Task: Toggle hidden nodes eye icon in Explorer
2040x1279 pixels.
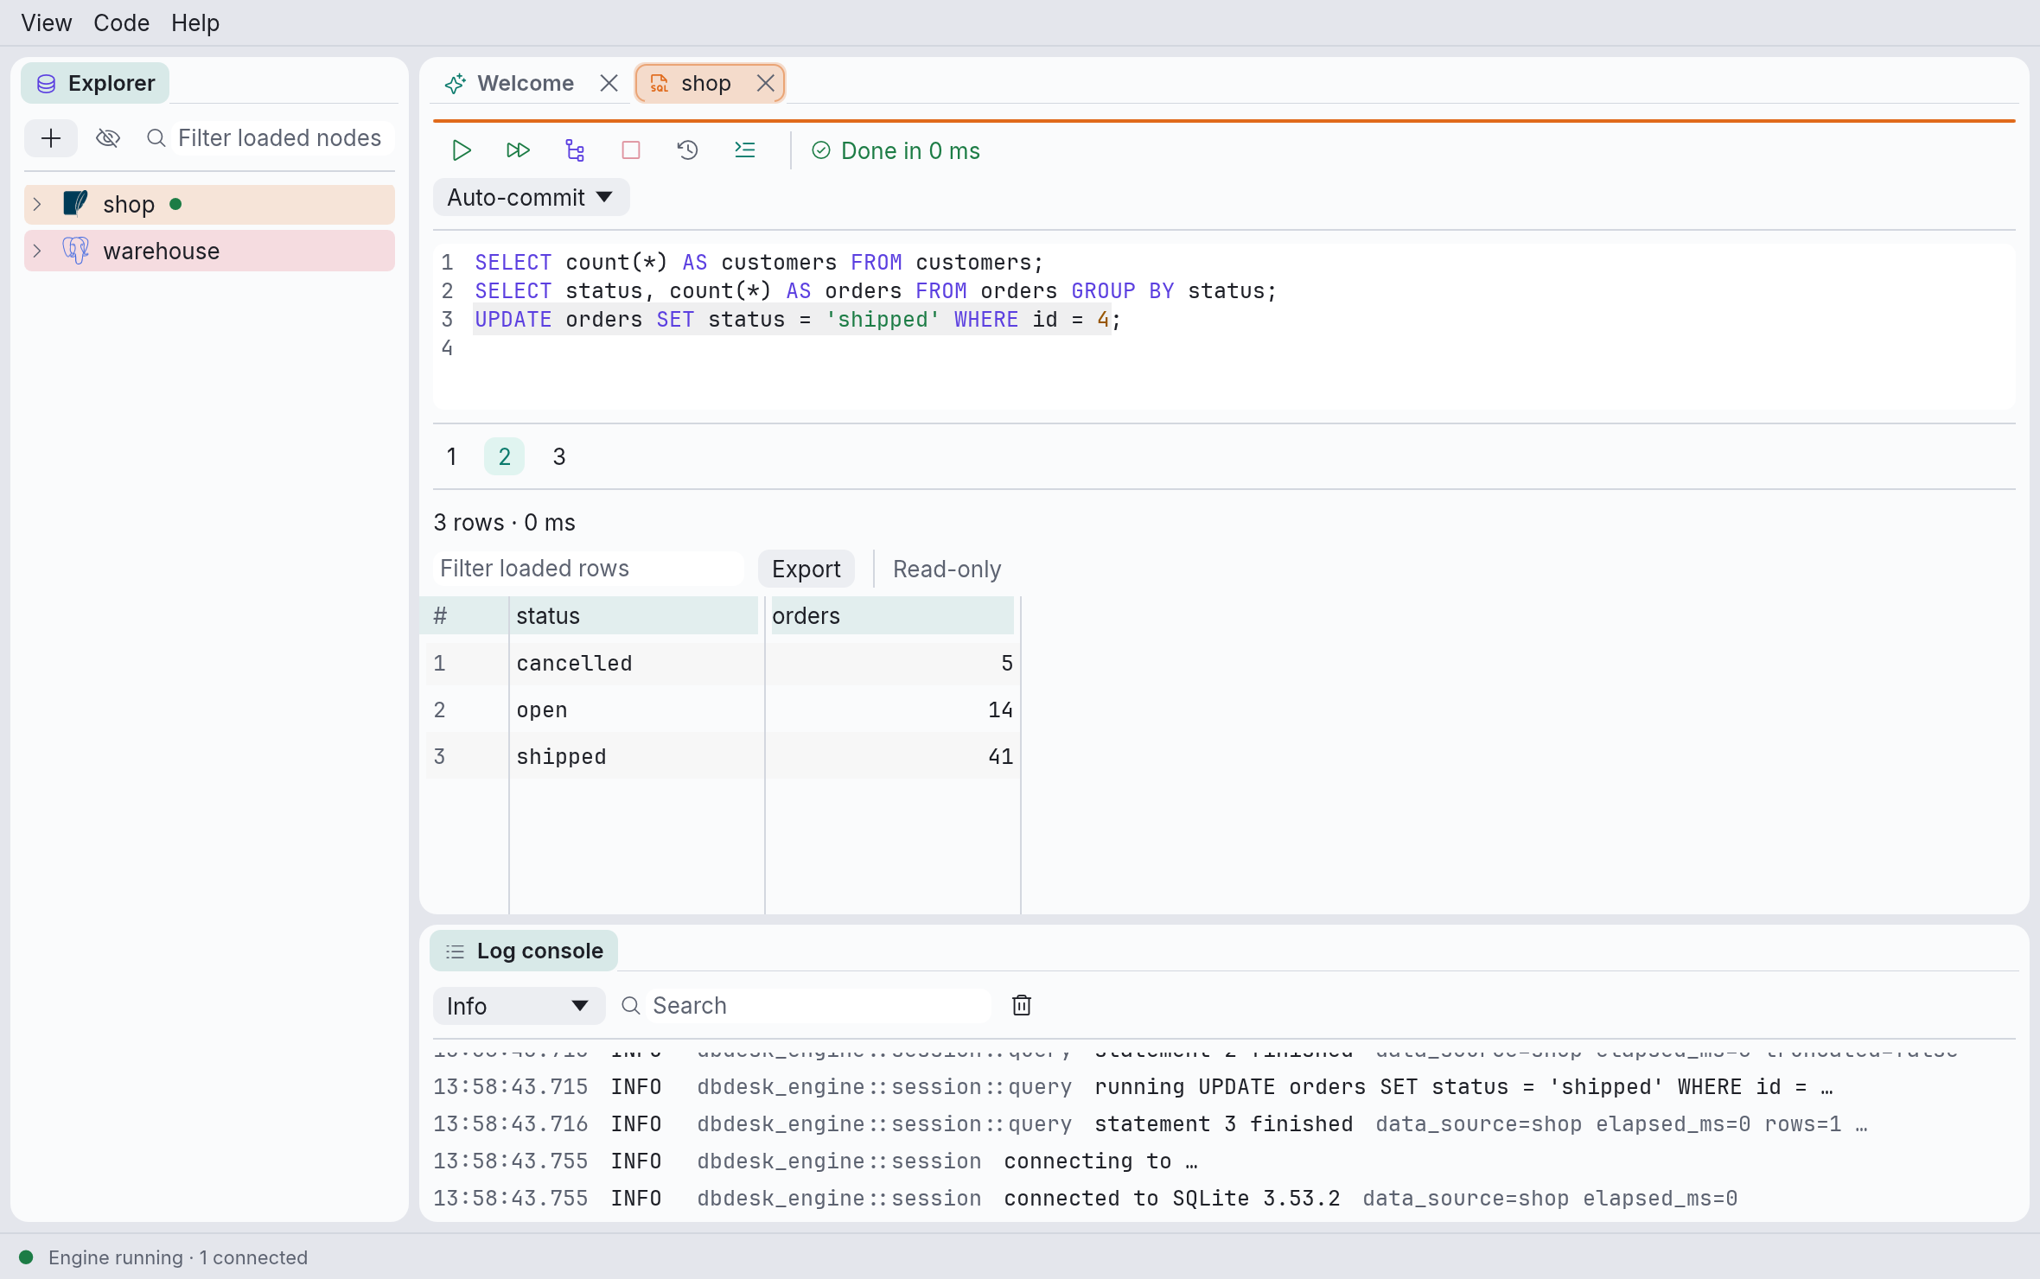Action: pos(108,138)
